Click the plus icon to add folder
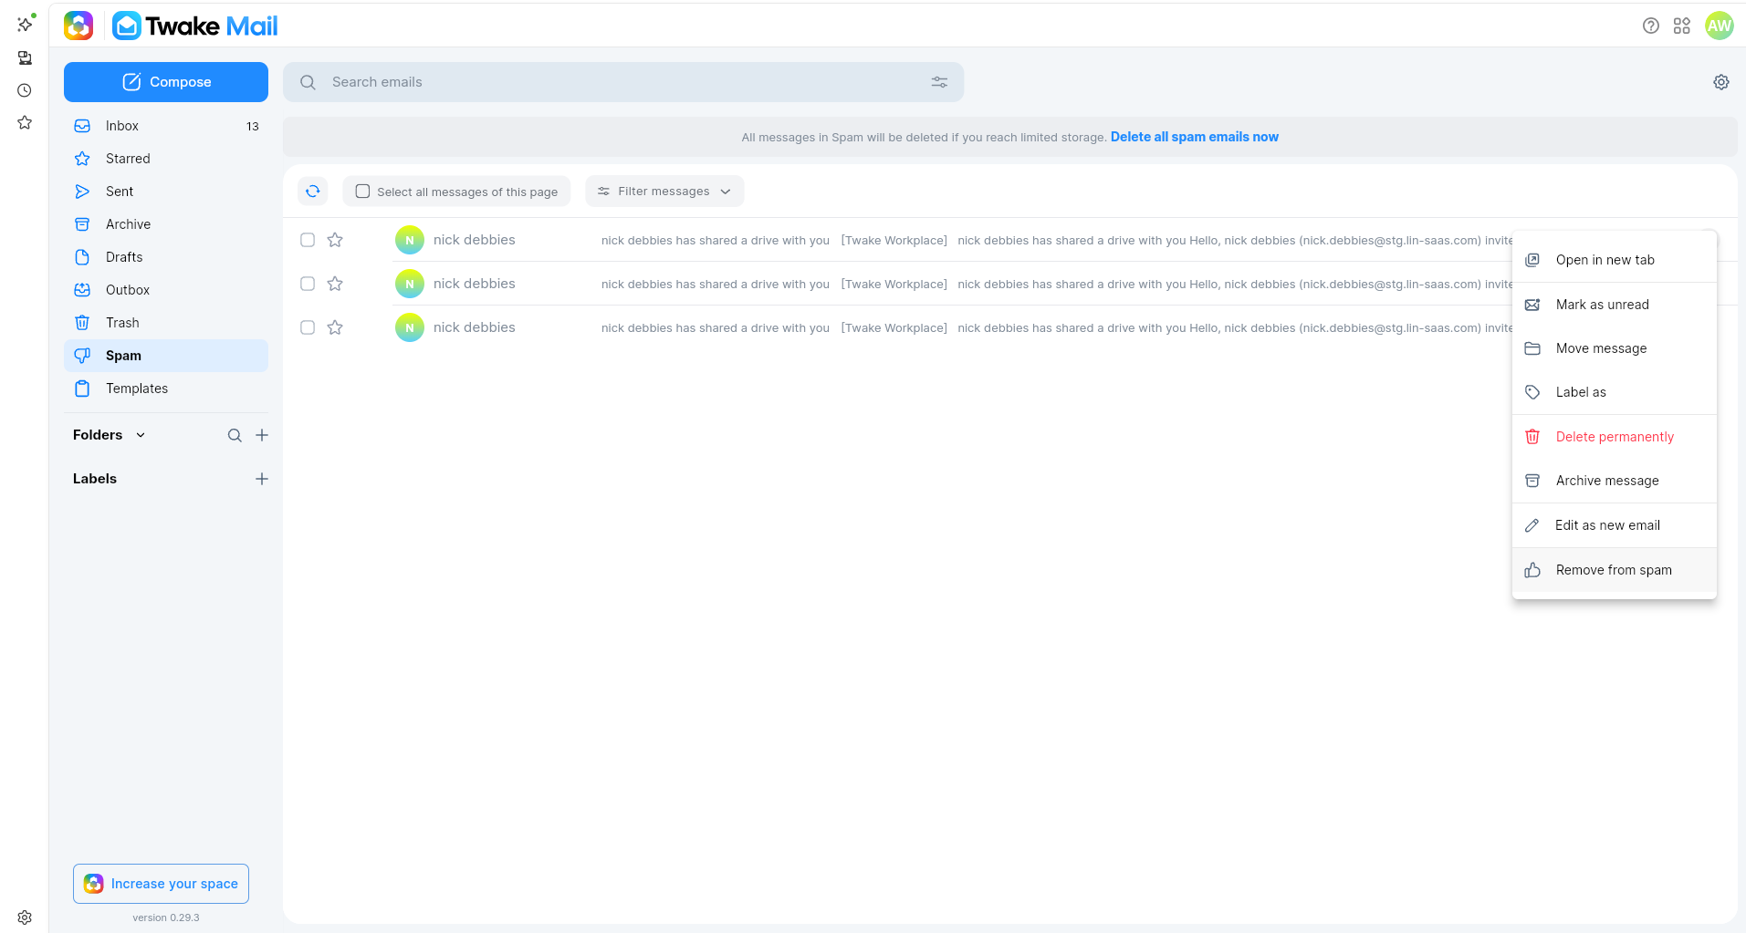 tap(262, 435)
